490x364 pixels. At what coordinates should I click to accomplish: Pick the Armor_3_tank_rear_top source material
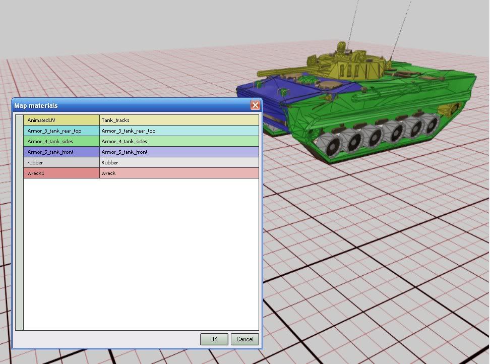pyautogui.click(x=62, y=131)
